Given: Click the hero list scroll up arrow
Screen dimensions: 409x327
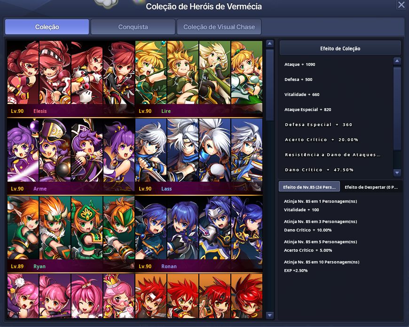Looking at the screenshot, I should click(x=270, y=44).
